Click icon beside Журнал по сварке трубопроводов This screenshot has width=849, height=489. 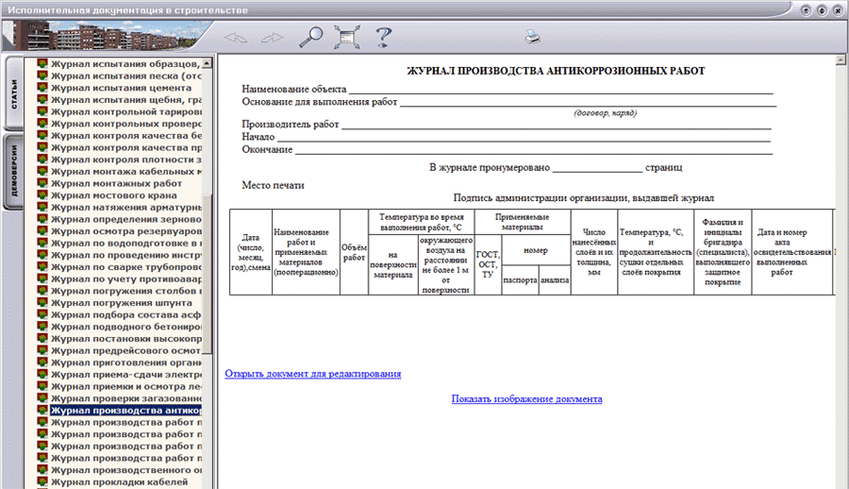(42, 266)
